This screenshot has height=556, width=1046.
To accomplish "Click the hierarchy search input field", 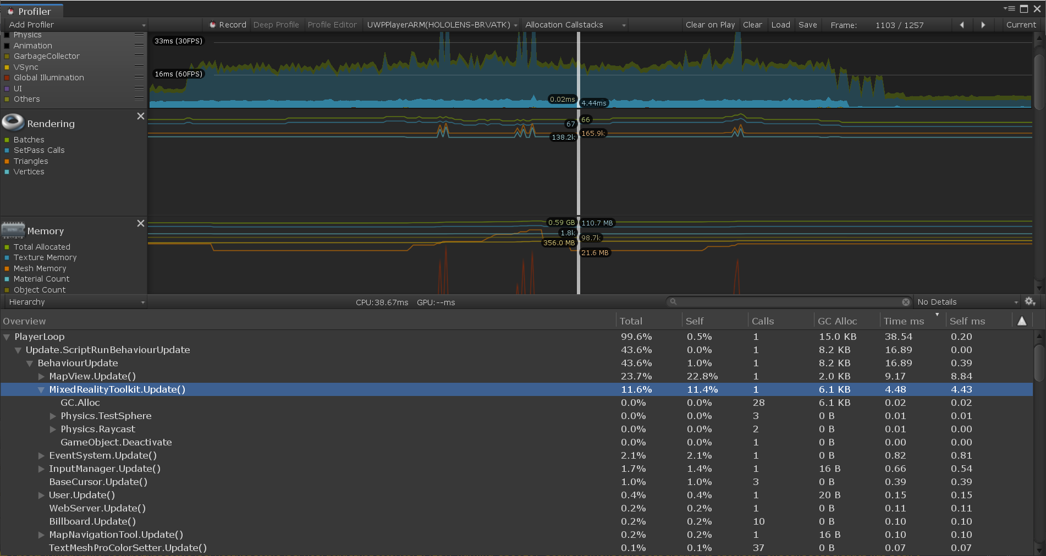I will (788, 302).
